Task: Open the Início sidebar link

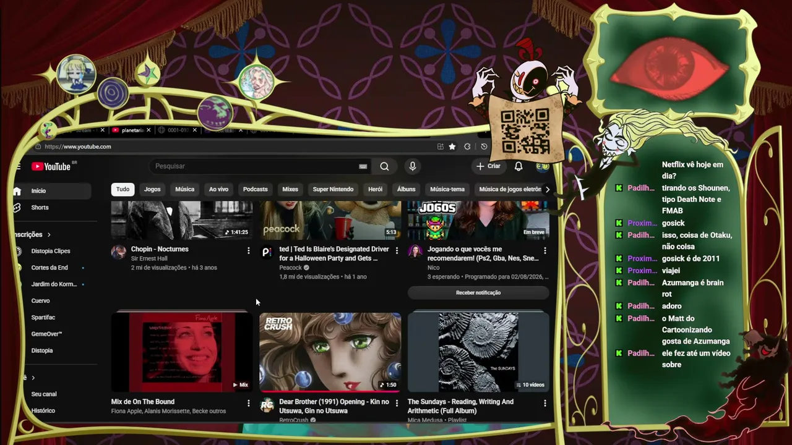Action: (52, 191)
